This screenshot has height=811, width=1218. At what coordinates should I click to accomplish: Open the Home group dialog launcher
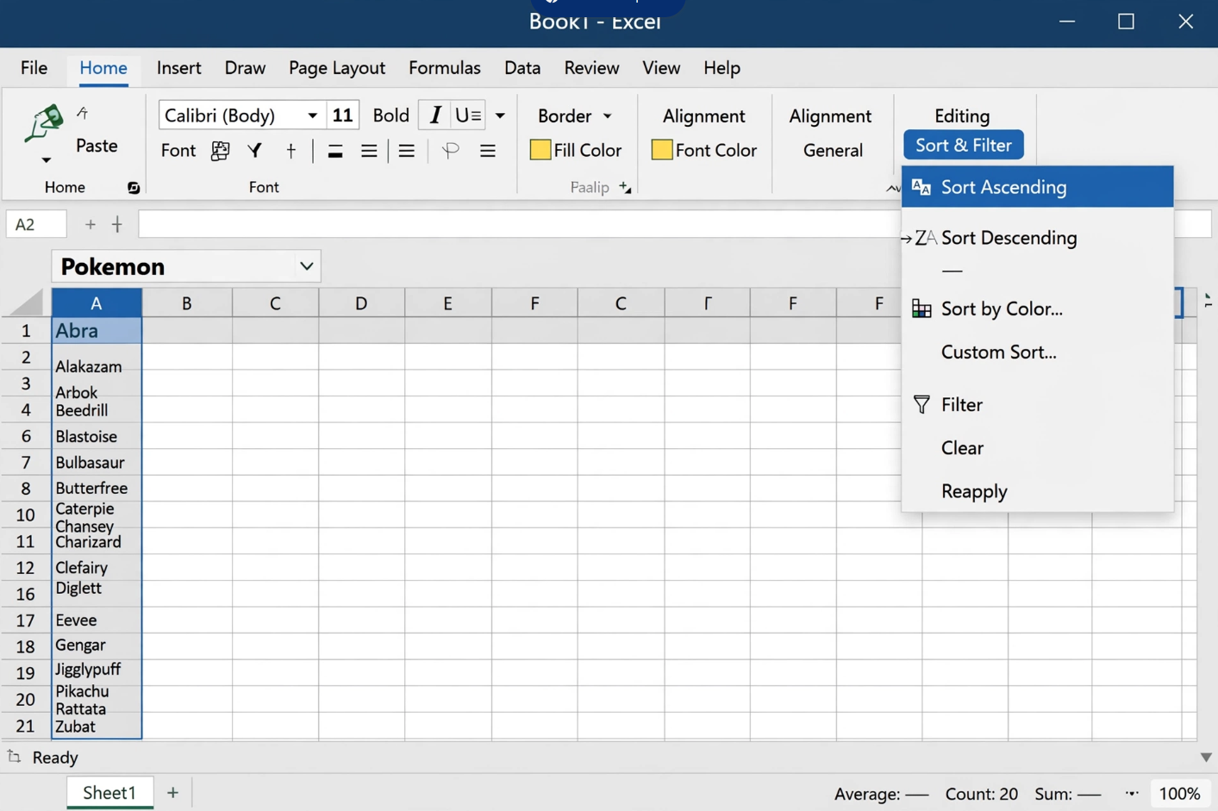click(x=134, y=188)
